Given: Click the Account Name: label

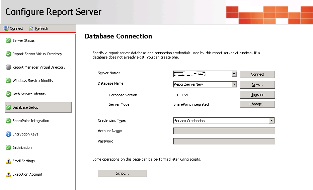Looking at the screenshot, I should coord(110,131).
